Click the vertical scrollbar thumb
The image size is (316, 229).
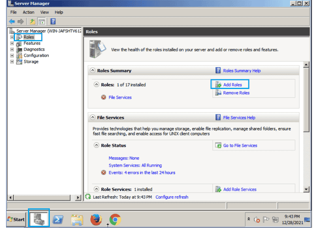click(306, 100)
